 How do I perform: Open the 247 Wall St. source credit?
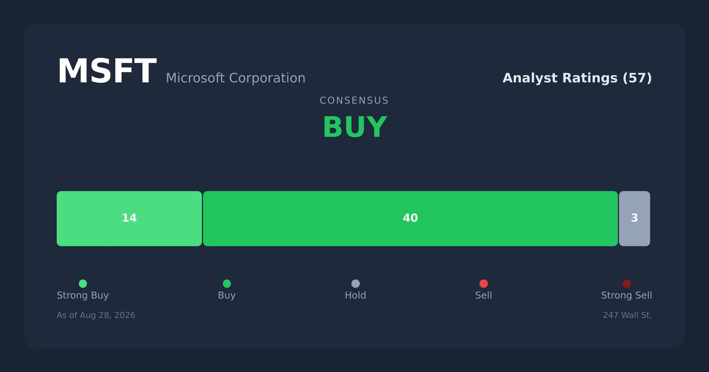click(x=627, y=315)
